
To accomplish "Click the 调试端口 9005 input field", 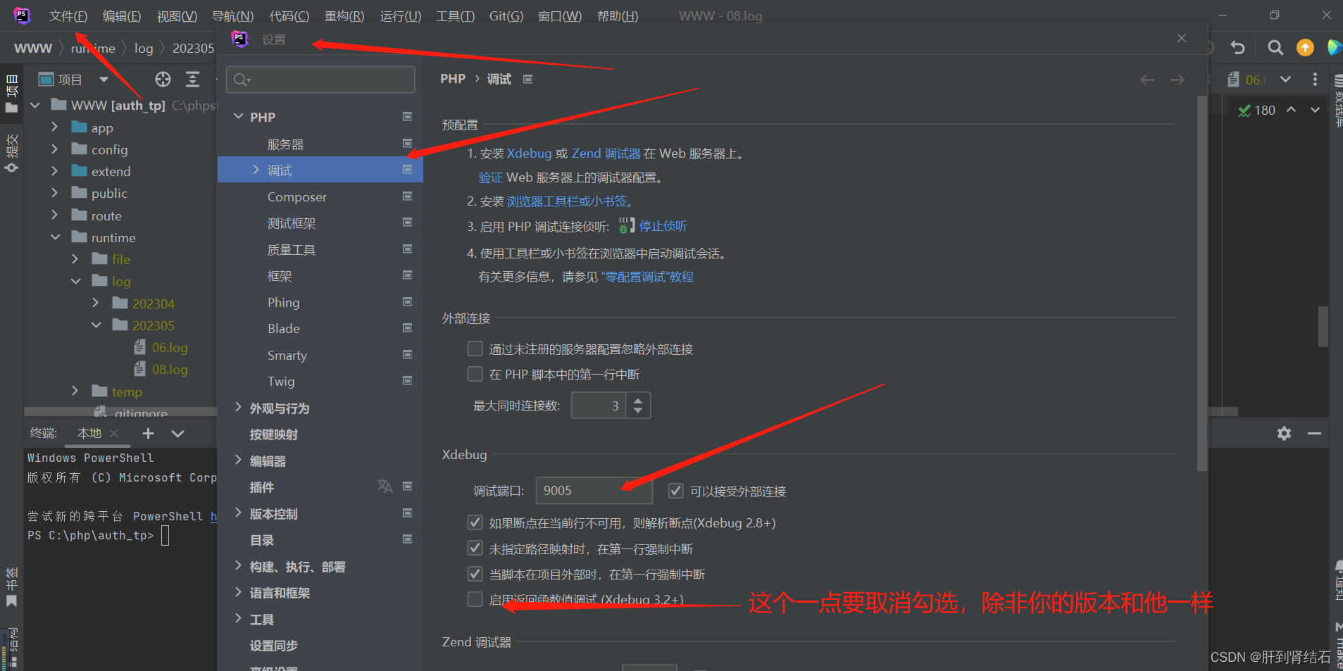I will [594, 490].
